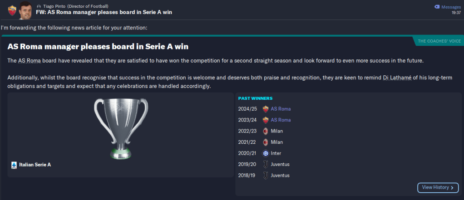Click the 2018/19 Juventus crest icon
The image size is (464, 200).
tap(265, 176)
